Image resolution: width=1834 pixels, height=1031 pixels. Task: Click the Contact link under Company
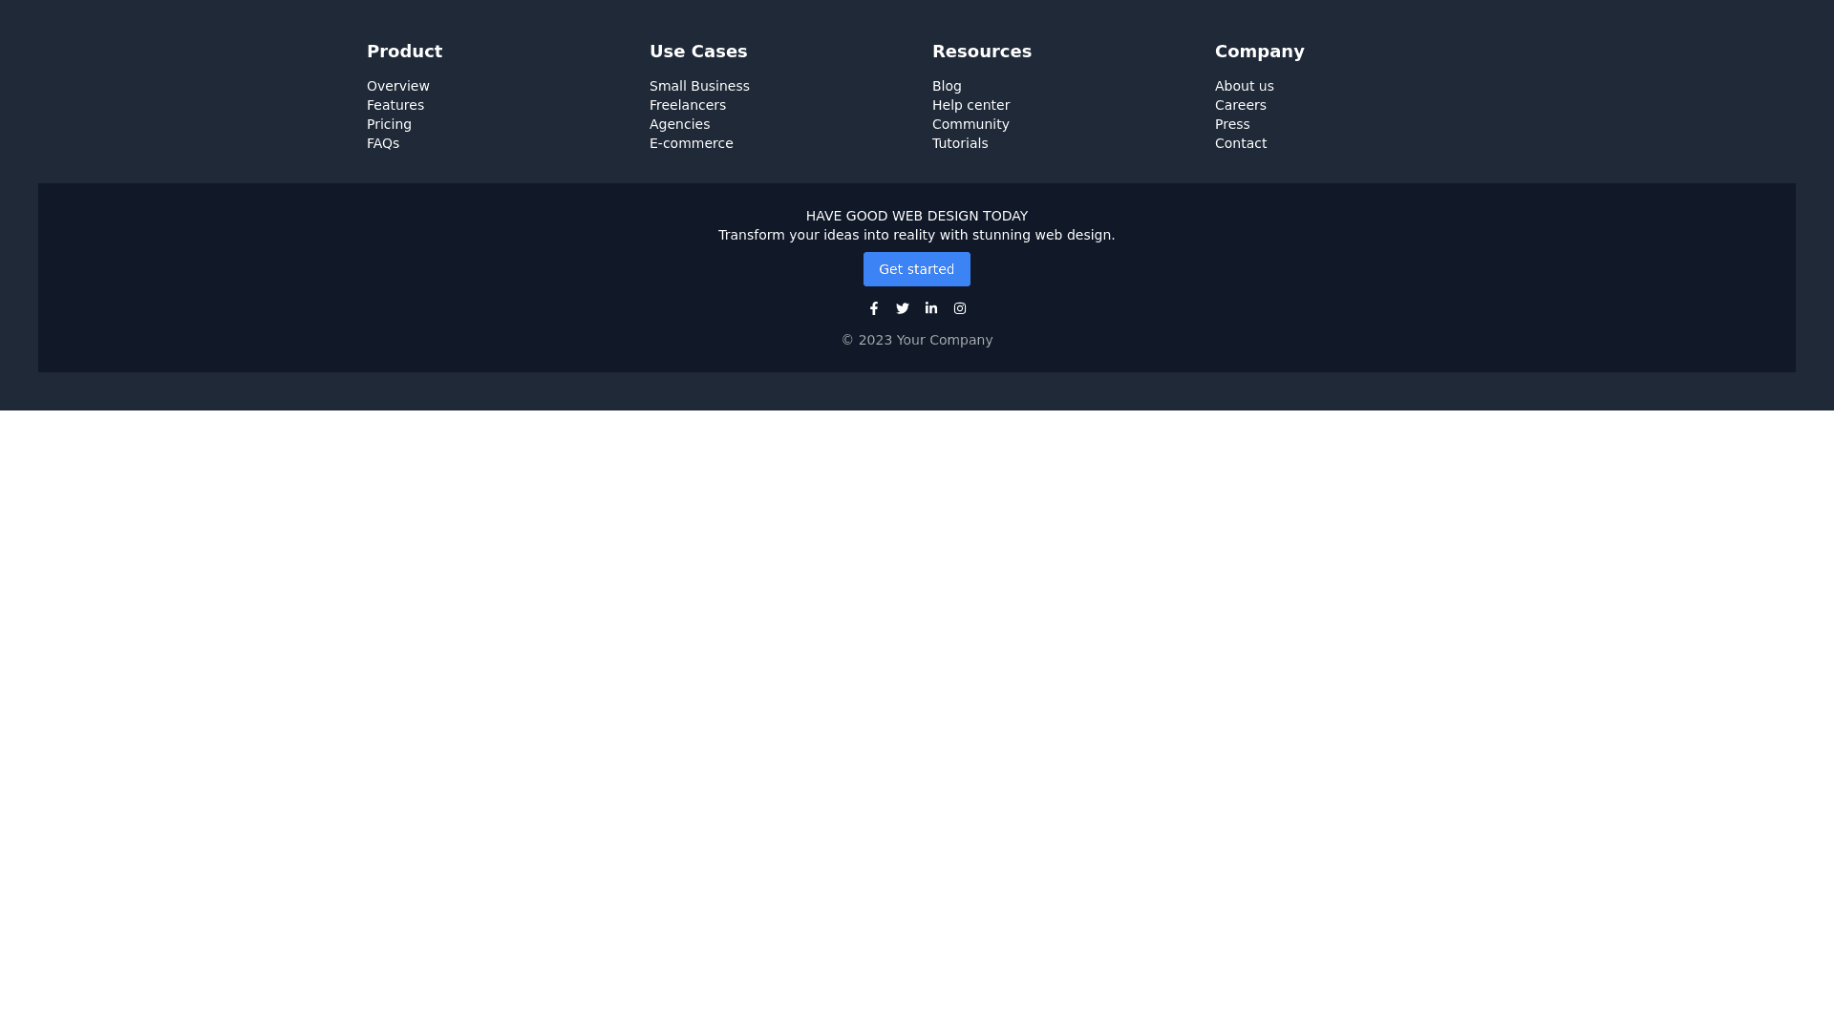[x=1240, y=143]
